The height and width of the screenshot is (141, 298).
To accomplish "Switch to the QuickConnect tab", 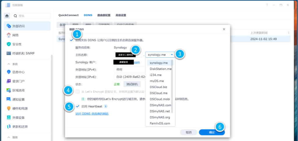I will tap(68, 15).
